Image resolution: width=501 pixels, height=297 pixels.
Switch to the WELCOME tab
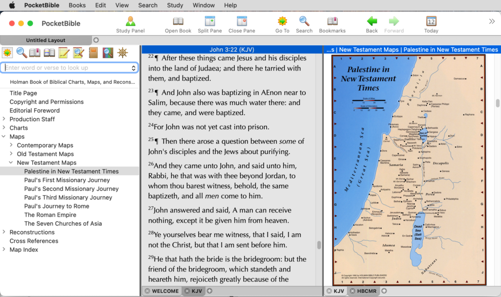pyautogui.click(x=165, y=291)
